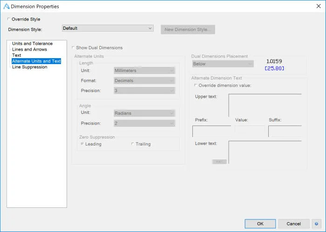Click the Dimension Properties app logo icon
This screenshot has width=326, height=232.
pos(6,6)
